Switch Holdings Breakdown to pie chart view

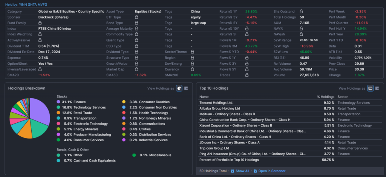tap(179, 88)
